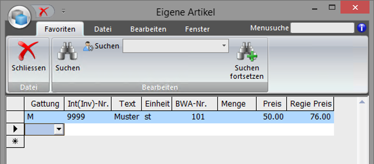Viewport: 374px width, 164px height.
Task: Click into the Menusuche search field
Action: point(322,28)
